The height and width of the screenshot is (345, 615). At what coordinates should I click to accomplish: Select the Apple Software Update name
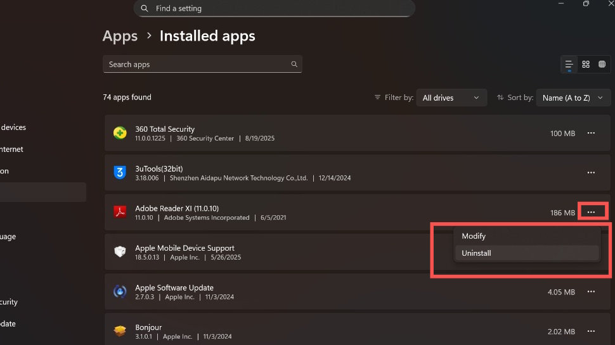[174, 287]
